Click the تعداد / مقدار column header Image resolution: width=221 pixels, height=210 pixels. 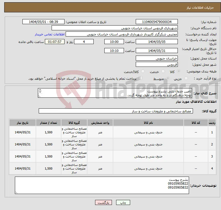coord(49,123)
